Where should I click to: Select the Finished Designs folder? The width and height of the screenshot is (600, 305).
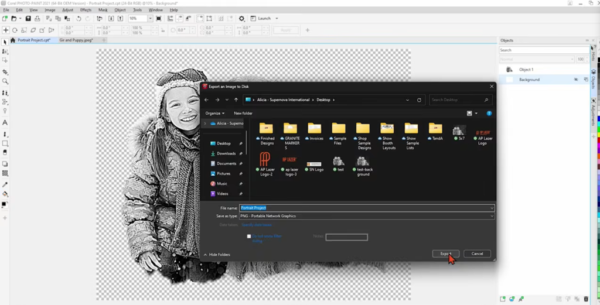tap(267, 134)
